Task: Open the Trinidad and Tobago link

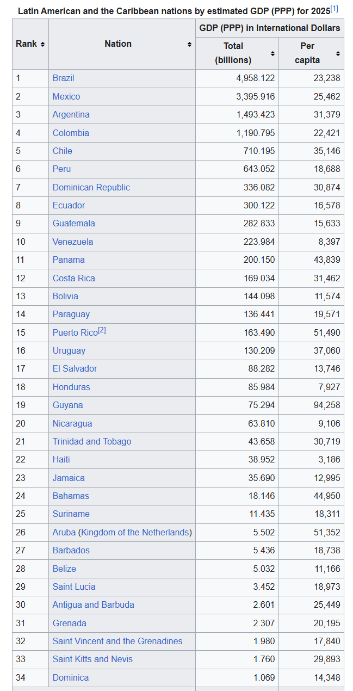Action: 92,441
